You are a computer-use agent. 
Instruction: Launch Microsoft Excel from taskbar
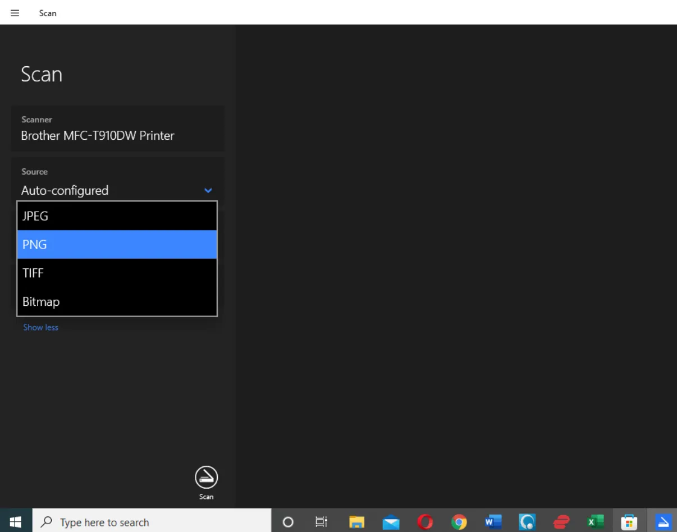595,522
